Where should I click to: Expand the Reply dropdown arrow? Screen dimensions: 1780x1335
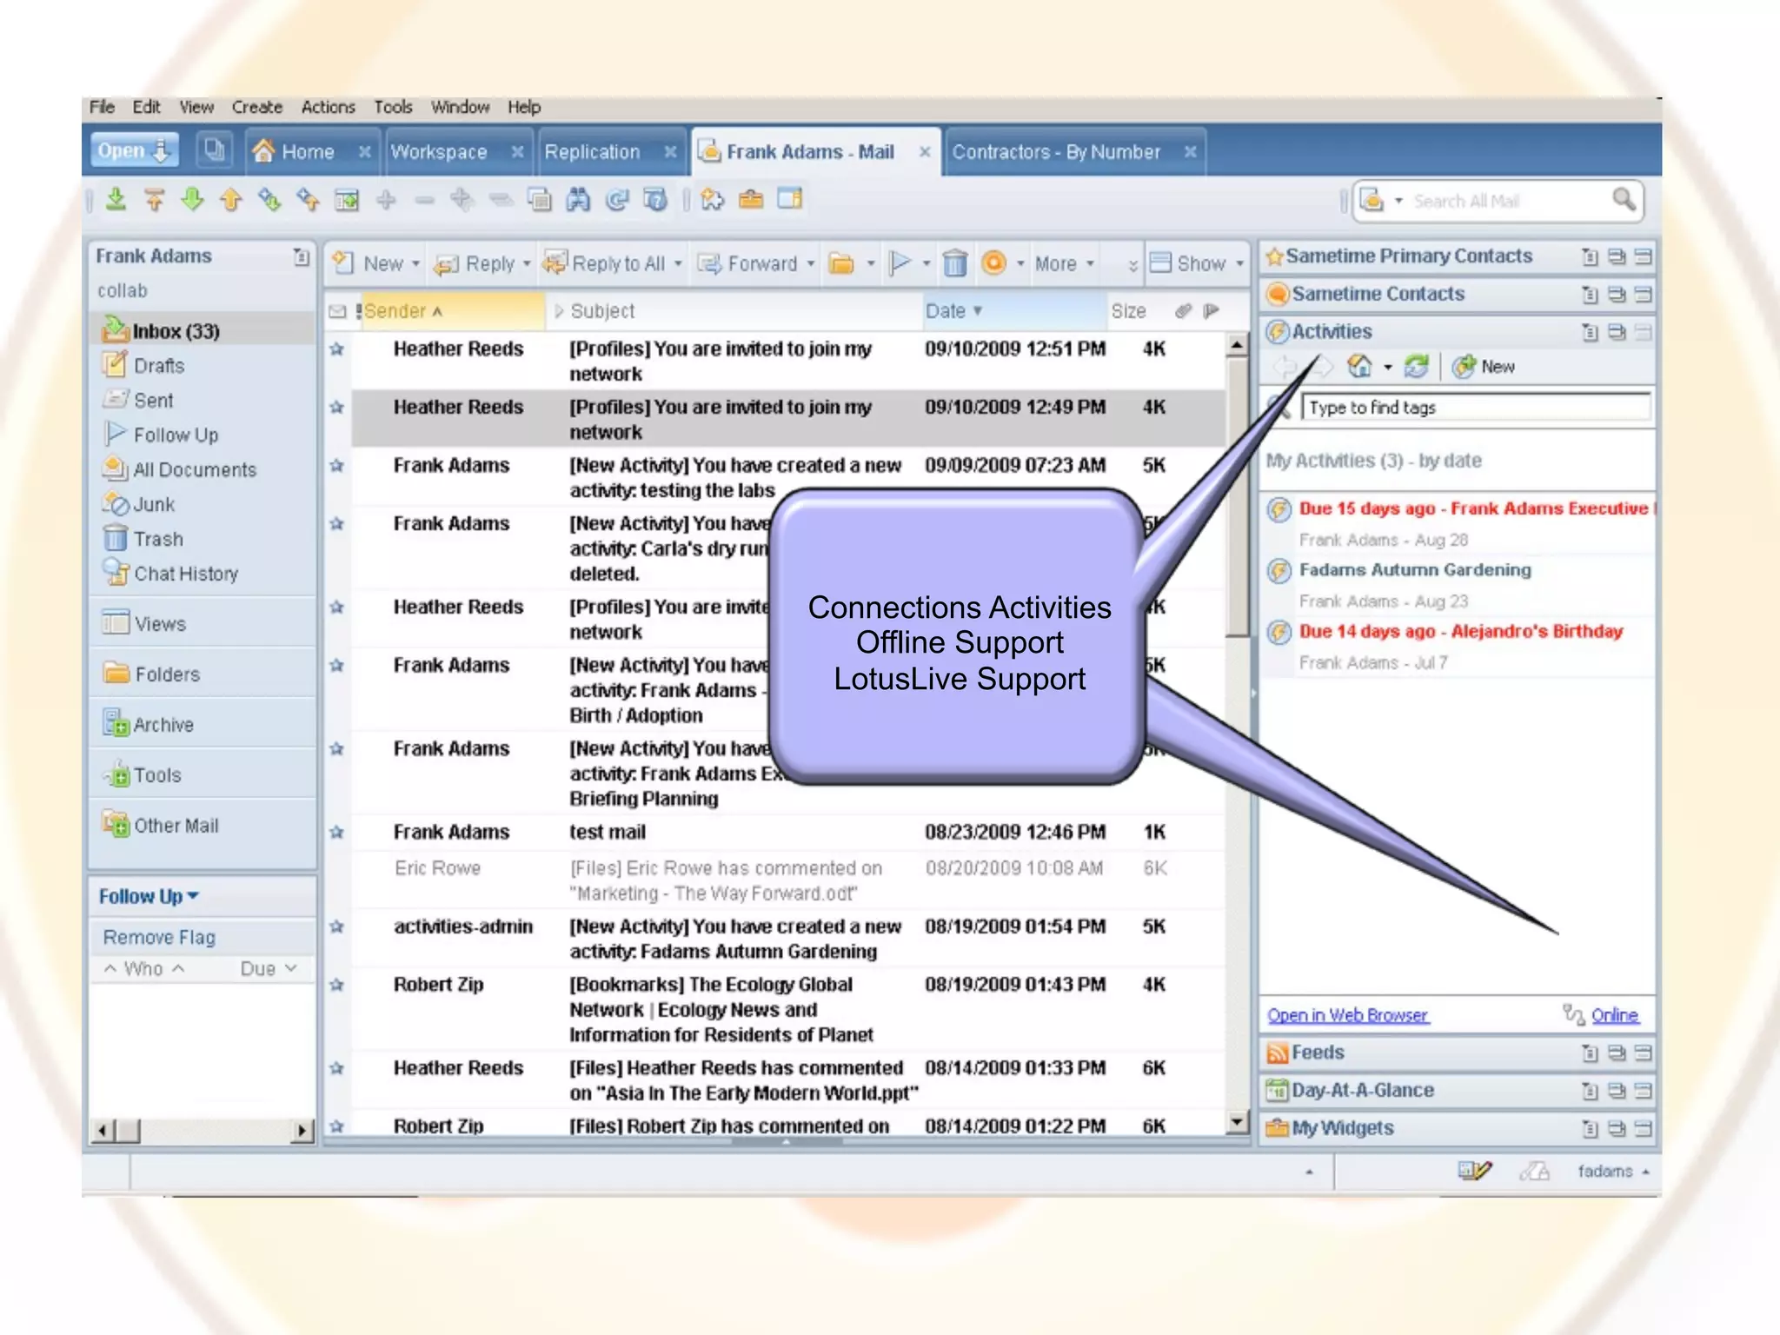point(527,264)
